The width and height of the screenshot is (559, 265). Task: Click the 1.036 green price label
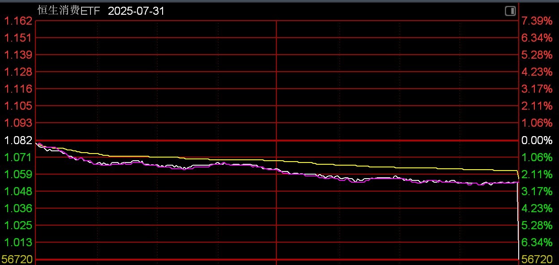(x=18, y=208)
